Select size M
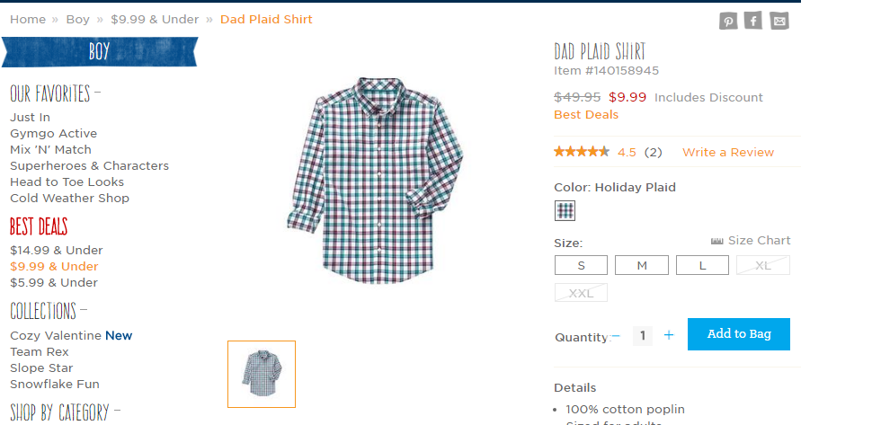Image resolution: width=881 pixels, height=425 pixels. (642, 265)
